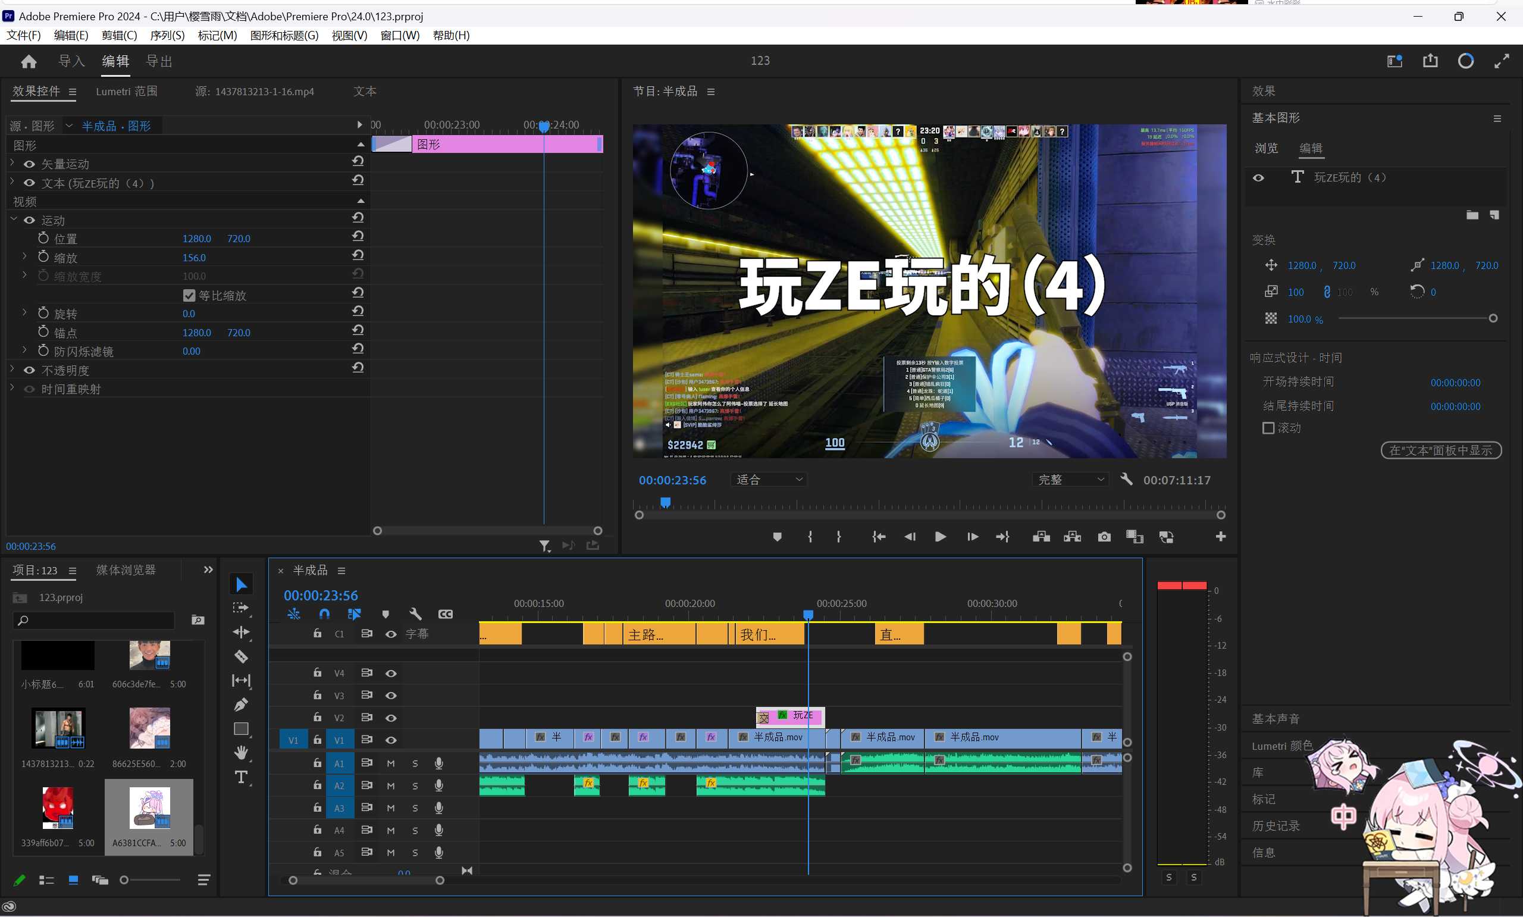Select the Track Select Forward tool
The height and width of the screenshot is (917, 1523).
[x=241, y=608]
